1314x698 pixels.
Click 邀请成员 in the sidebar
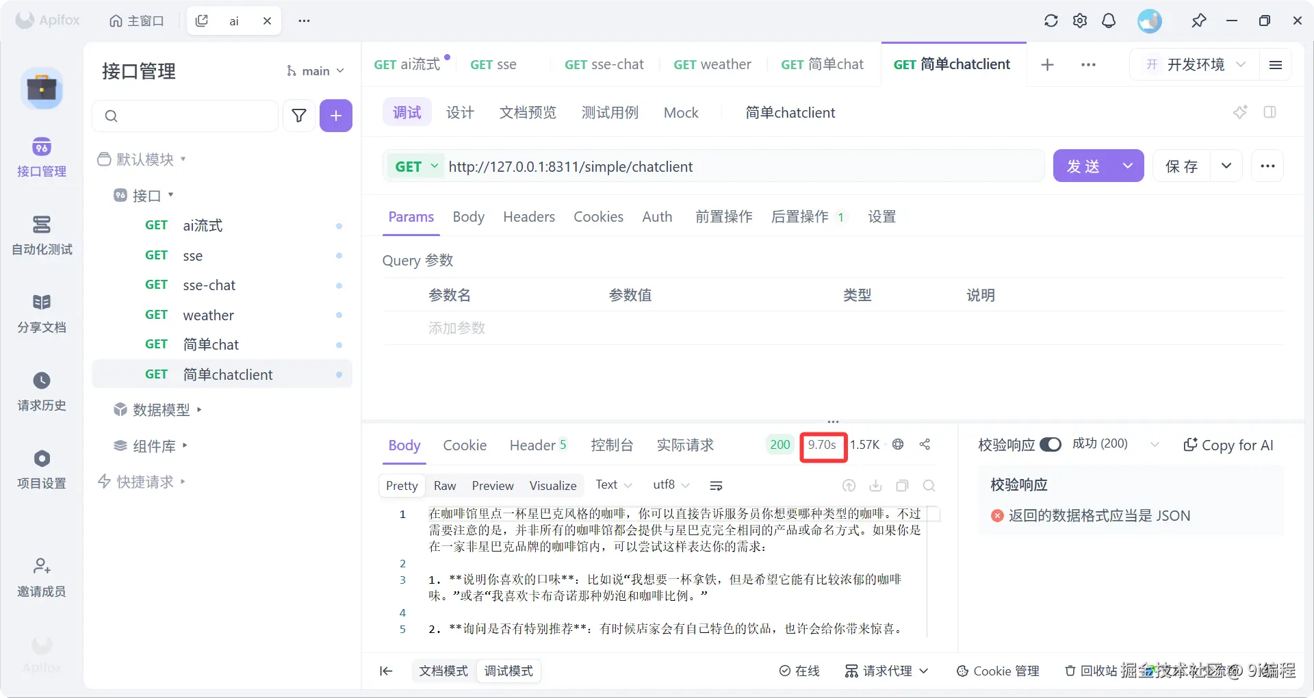(x=42, y=578)
